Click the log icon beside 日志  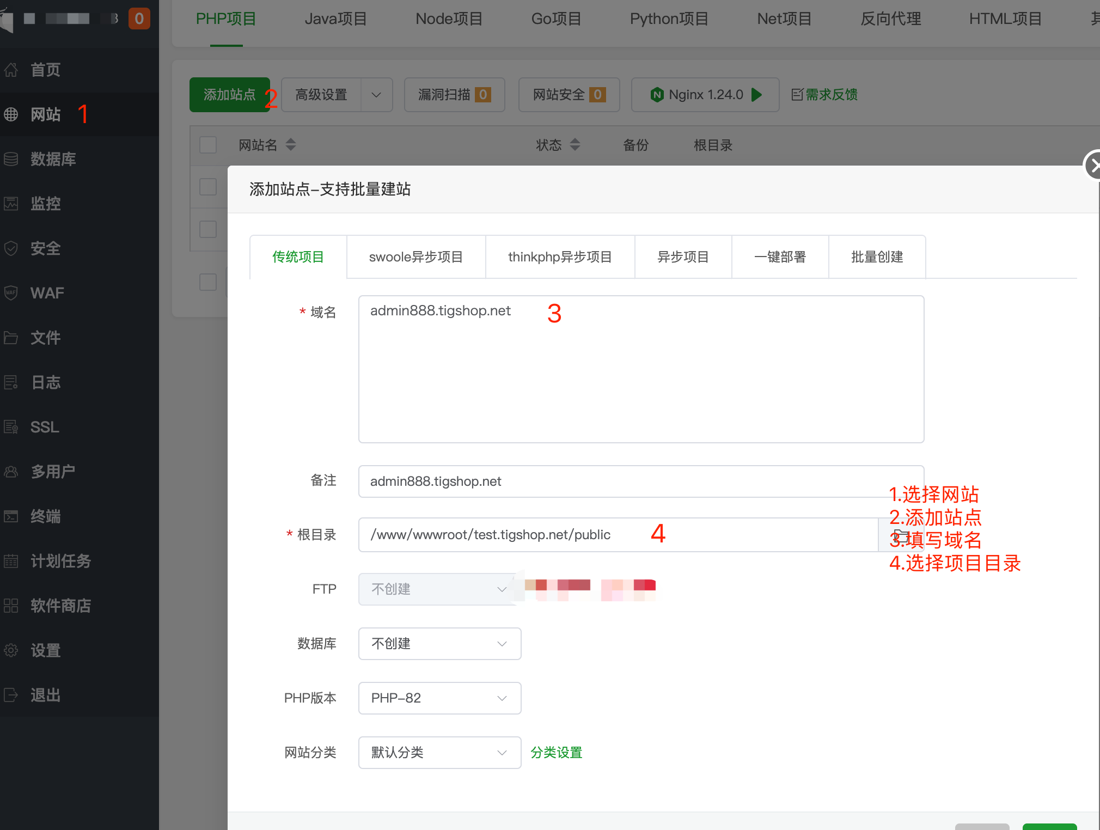click(x=11, y=382)
